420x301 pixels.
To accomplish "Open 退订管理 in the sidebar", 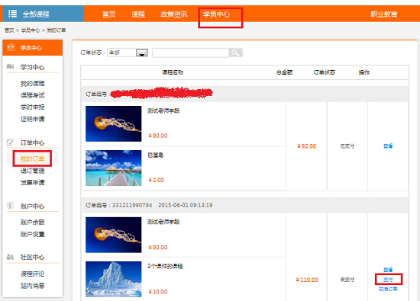I will (x=32, y=171).
